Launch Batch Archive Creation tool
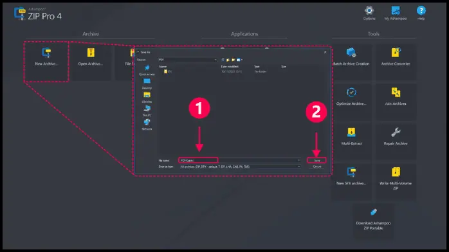This screenshot has width=449, height=252. [351, 57]
